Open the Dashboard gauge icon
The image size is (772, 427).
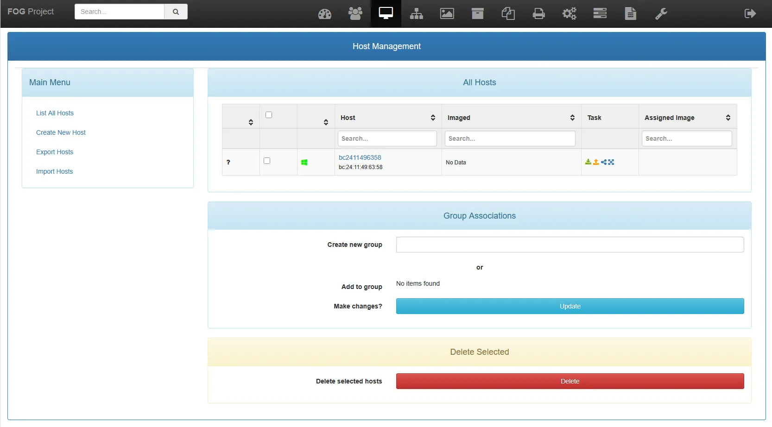coord(324,14)
